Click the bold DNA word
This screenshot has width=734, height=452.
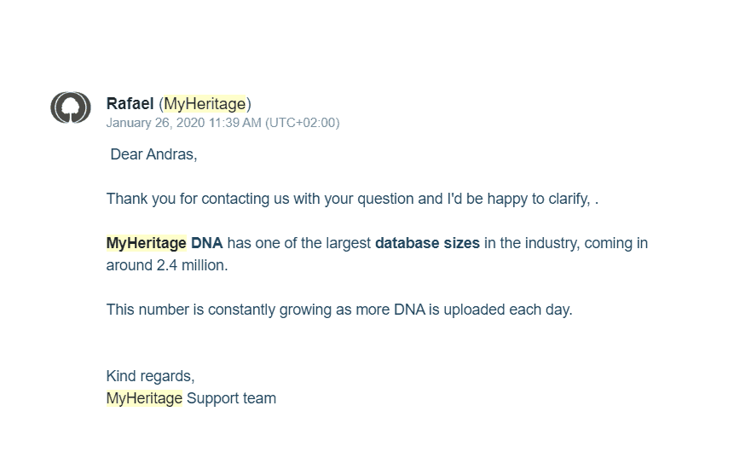pyautogui.click(x=206, y=243)
